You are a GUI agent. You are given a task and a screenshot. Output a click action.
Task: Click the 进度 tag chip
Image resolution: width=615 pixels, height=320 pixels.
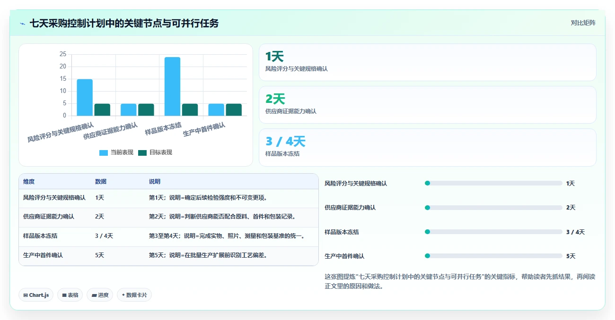pyautogui.click(x=100, y=295)
